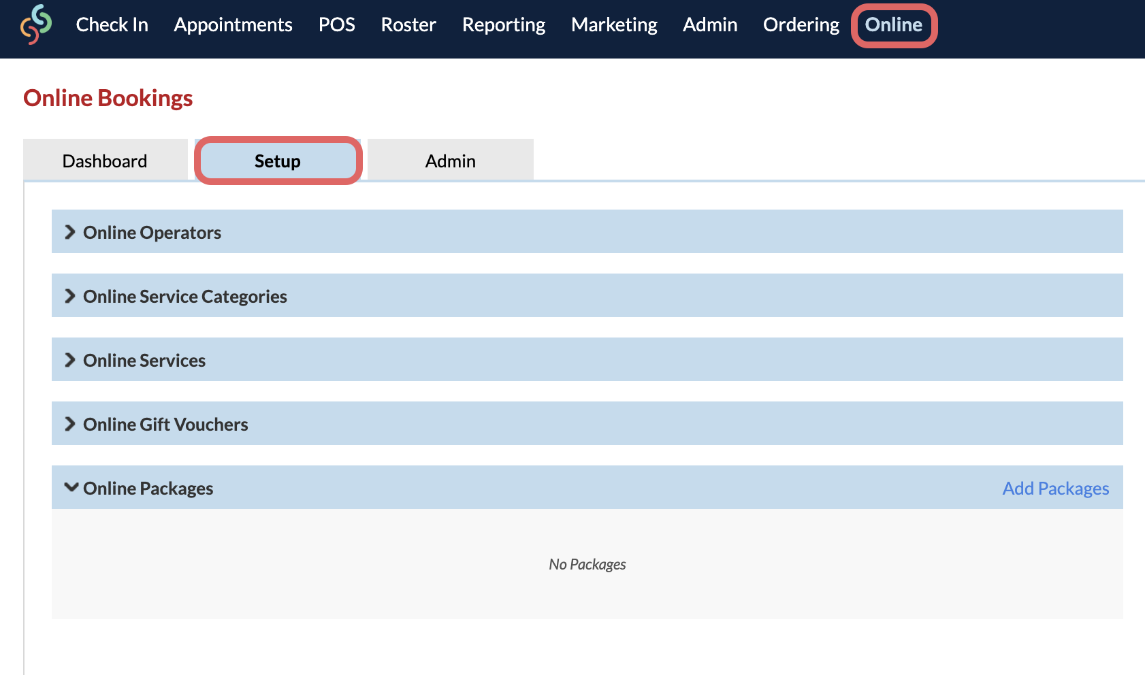This screenshot has width=1145, height=675.
Task: Collapse the Online Packages chevron
Action: pos(71,488)
